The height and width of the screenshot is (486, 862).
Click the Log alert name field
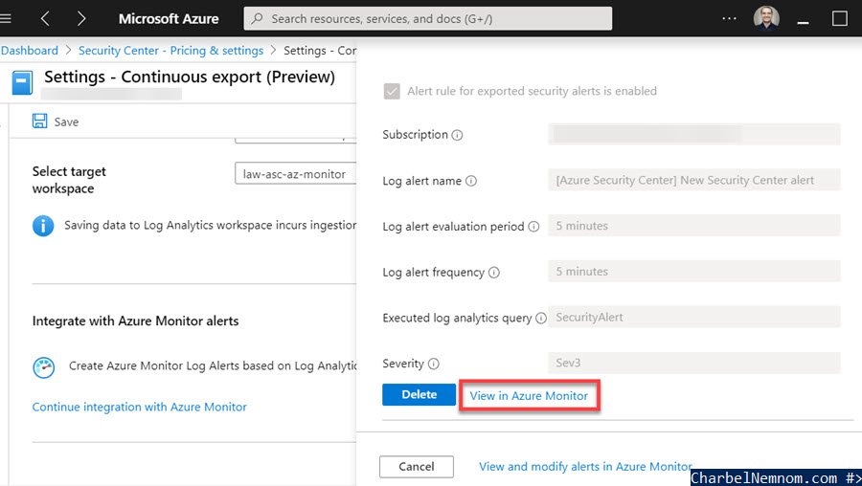pos(693,180)
